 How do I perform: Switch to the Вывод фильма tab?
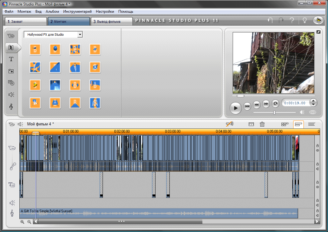click(112, 22)
